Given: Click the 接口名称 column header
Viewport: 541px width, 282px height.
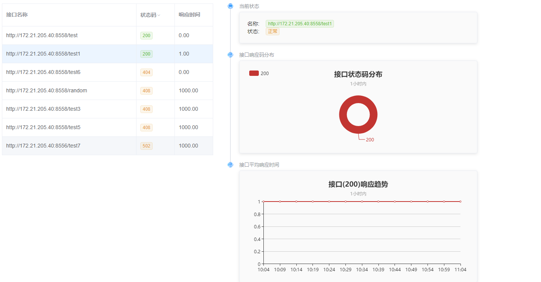Looking at the screenshot, I should (69, 15).
